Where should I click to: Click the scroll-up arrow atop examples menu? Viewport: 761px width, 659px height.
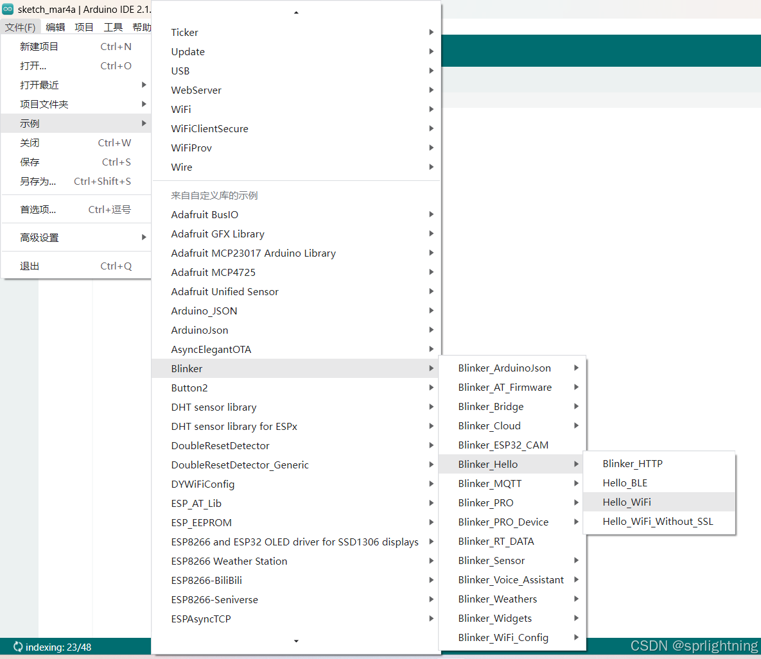coord(296,13)
